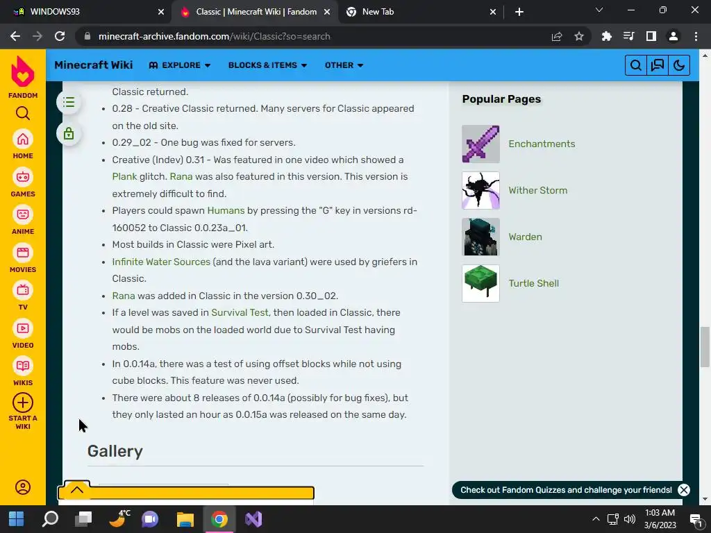Open Chrome three-dot menu
Image resolution: width=711 pixels, height=533 pixels.
click(x=696, y=36)
